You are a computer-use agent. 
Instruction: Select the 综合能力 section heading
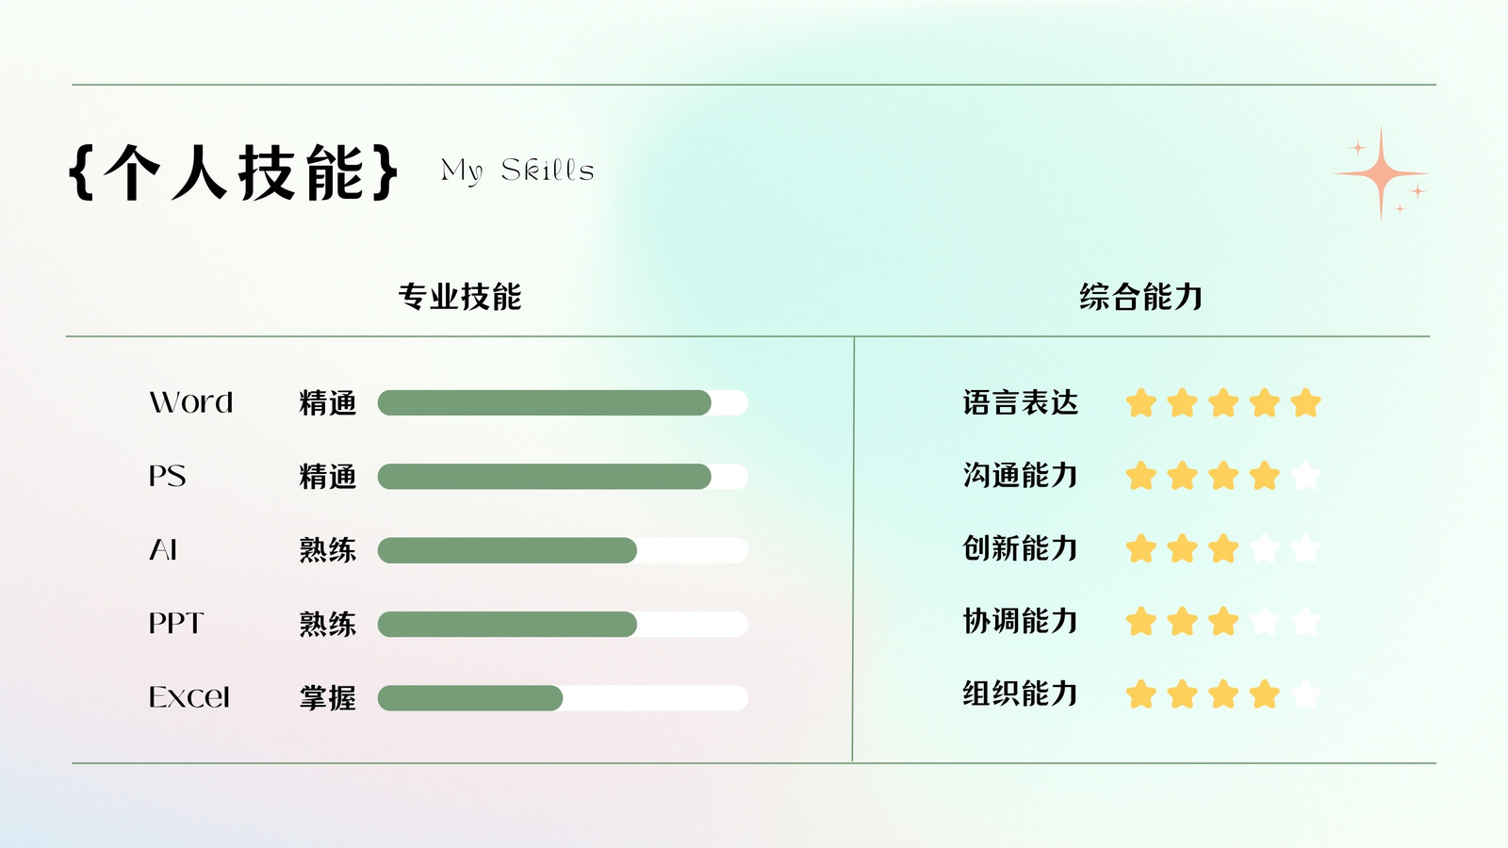click(1141, 297)
